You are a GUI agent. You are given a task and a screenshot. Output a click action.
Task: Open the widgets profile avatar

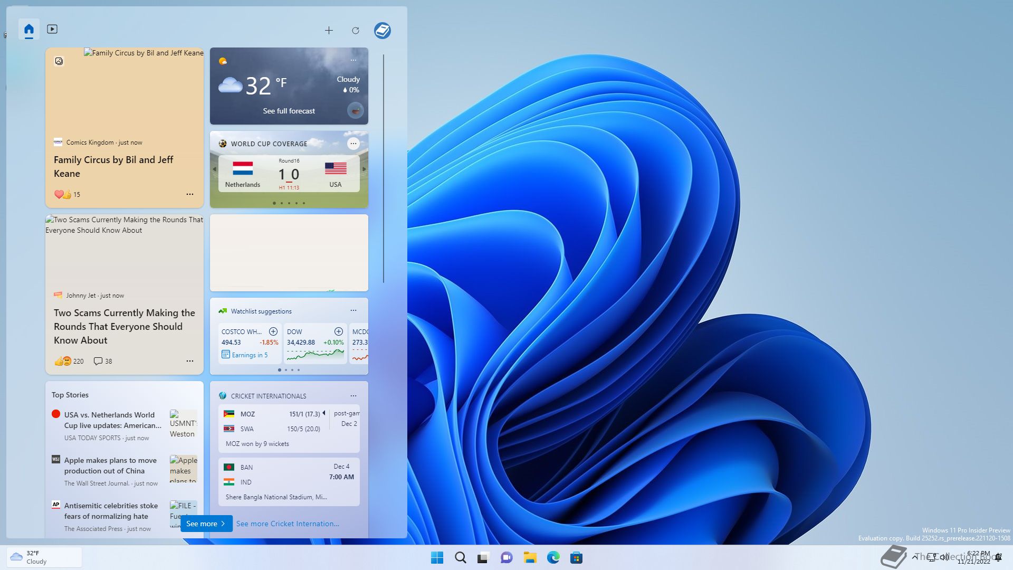pos(383,31)
